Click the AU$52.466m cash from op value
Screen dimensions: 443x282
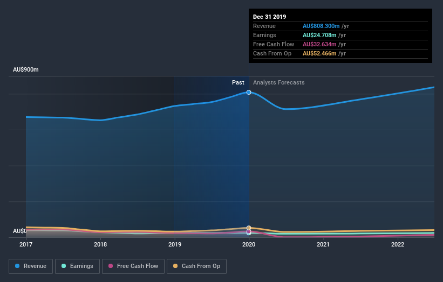(x=319, y=53)
